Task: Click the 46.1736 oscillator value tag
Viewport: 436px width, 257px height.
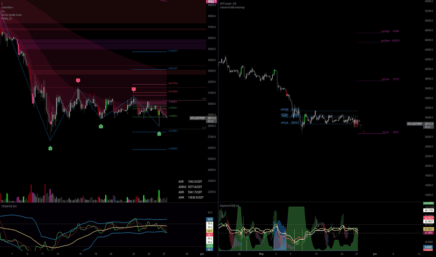Action: (429, 211)
